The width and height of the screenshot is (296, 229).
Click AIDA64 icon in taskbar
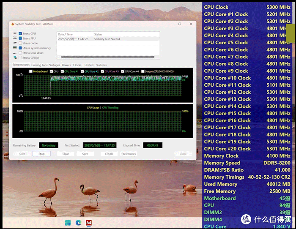click(89, 223)
